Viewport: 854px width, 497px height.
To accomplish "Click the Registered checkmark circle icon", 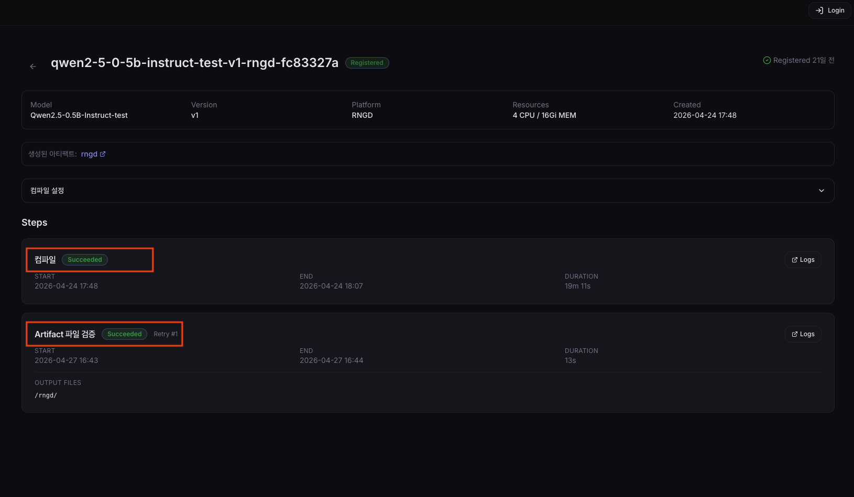I will coord(767,60).
